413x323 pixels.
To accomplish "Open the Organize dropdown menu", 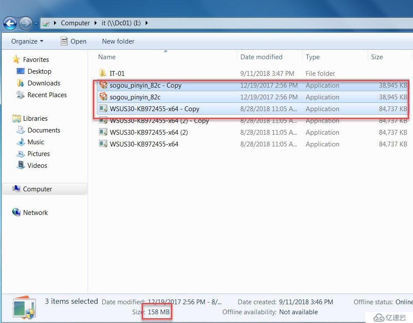I will (27, 41).
